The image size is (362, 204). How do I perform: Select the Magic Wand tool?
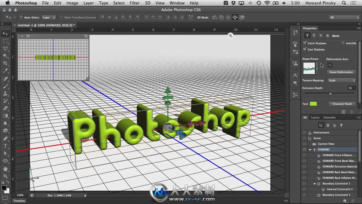click(x=5, y=56)
